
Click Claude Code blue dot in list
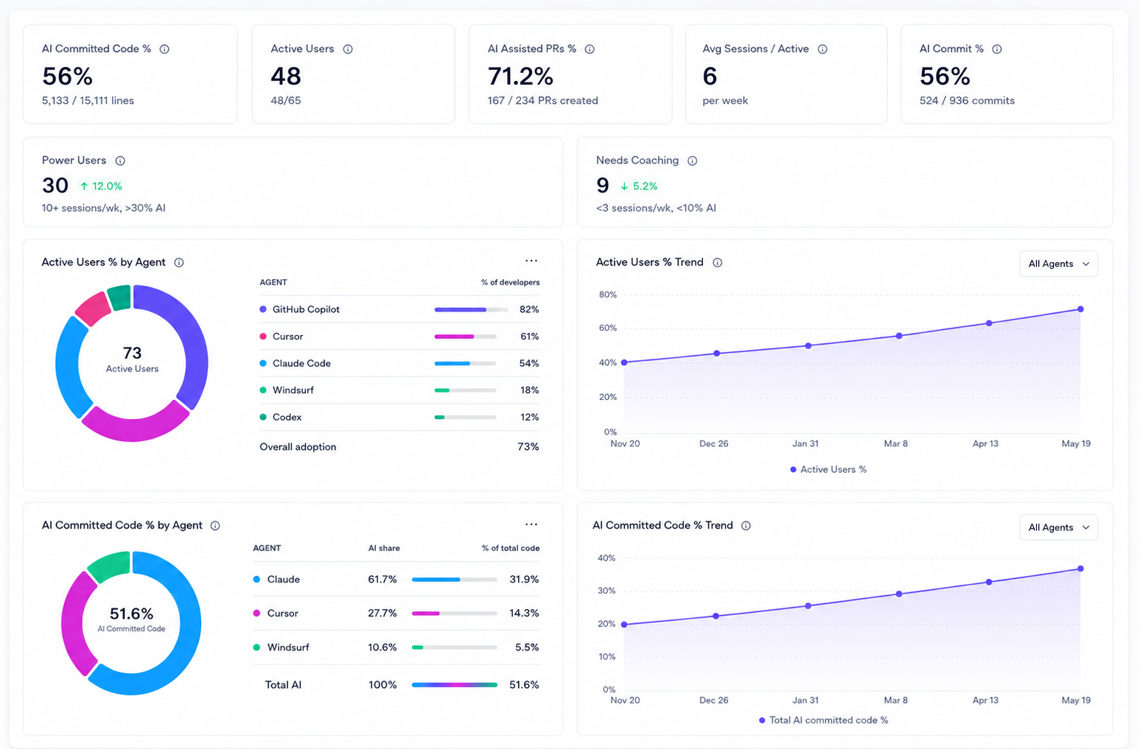pos(263,363)
